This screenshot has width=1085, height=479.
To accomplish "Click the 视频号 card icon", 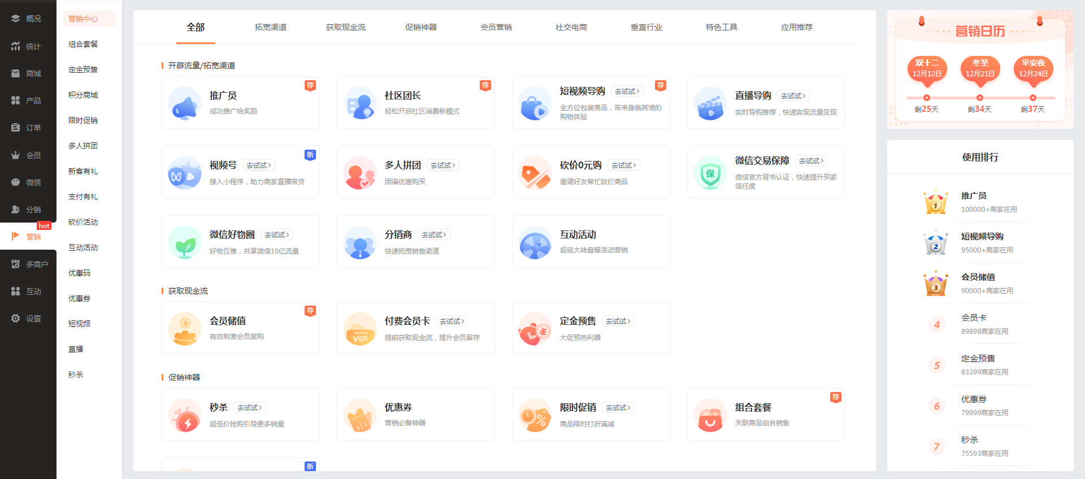I will coord(185,172).
